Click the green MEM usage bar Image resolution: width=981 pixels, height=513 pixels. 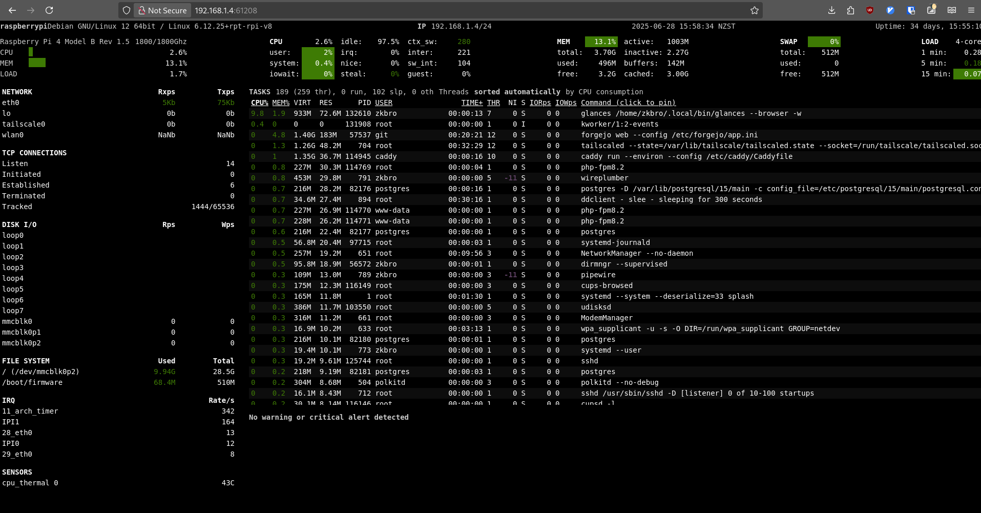coord(37,63)
